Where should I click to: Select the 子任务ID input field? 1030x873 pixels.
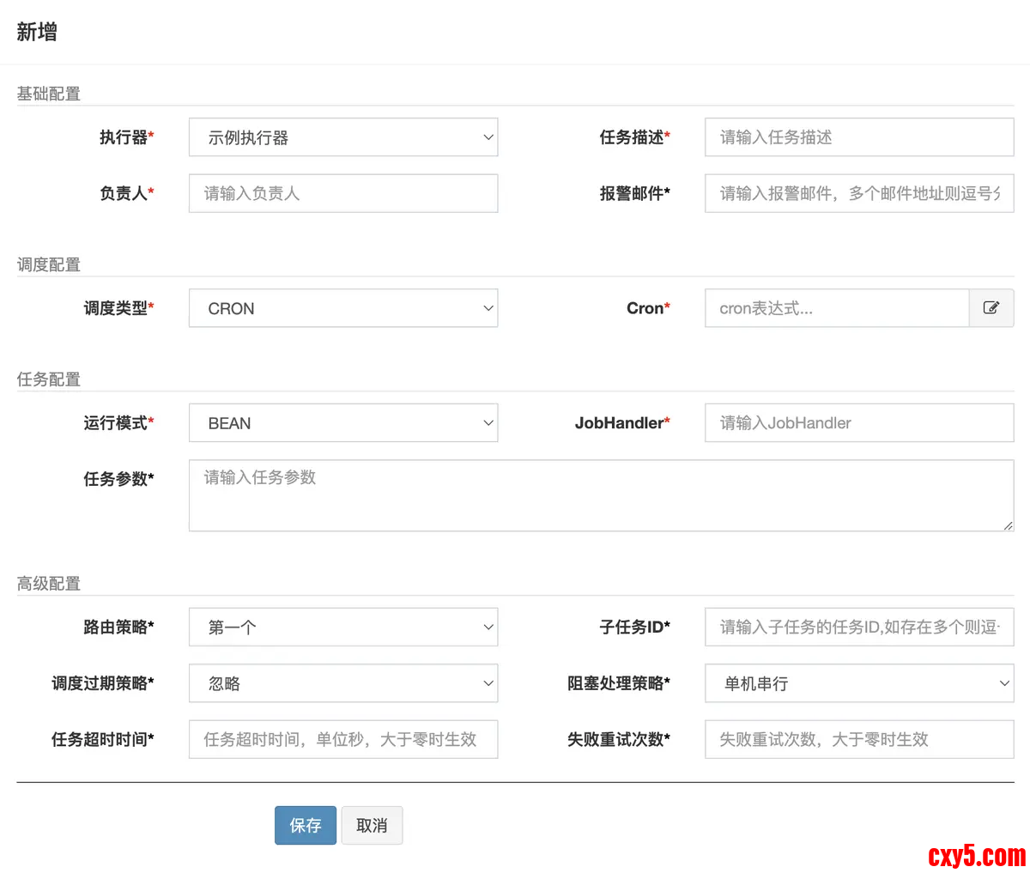click(858, 627)
